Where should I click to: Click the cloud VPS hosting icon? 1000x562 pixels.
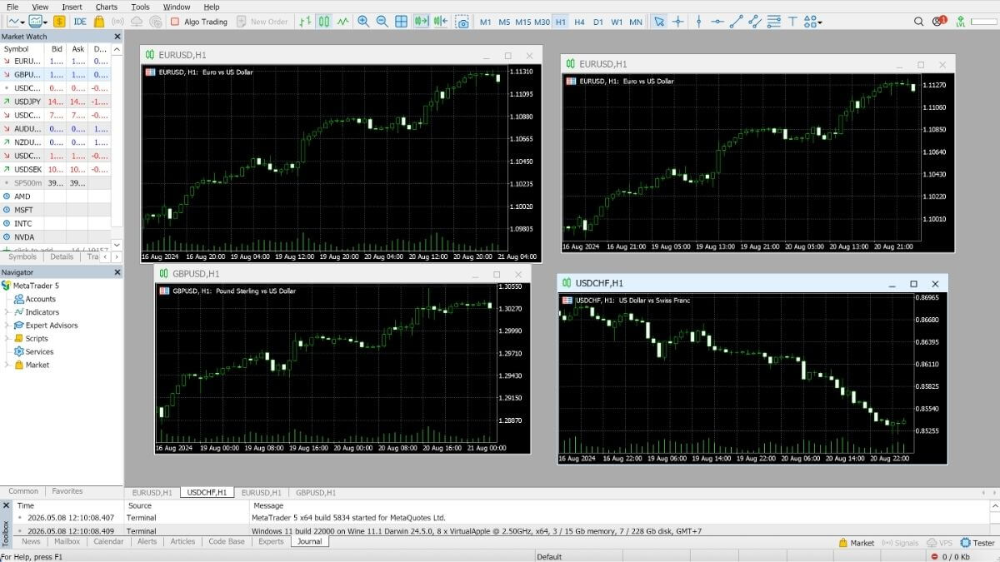[137, 22]
